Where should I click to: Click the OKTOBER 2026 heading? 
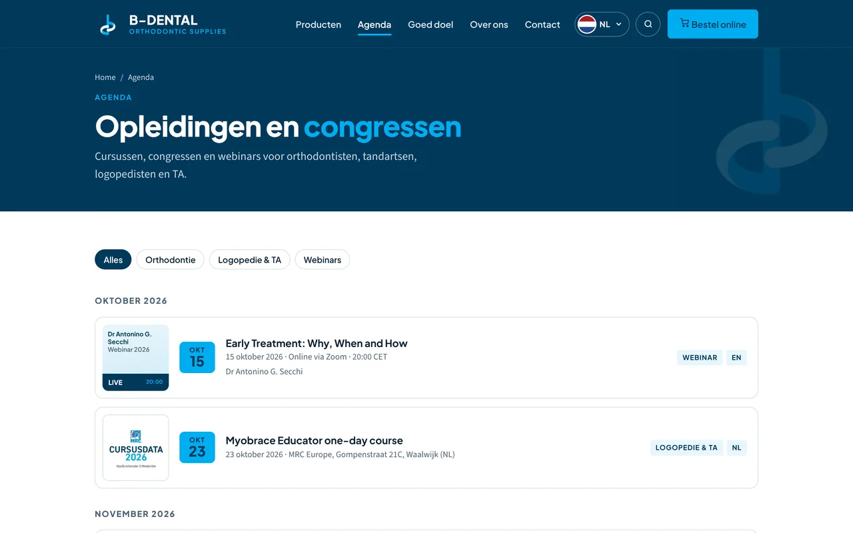pyautogui.click(x=131, y=301)
